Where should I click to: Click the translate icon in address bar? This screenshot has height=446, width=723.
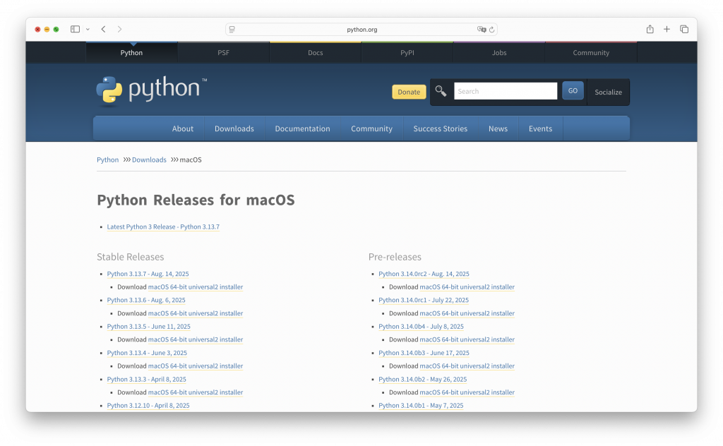pos(482,30)
